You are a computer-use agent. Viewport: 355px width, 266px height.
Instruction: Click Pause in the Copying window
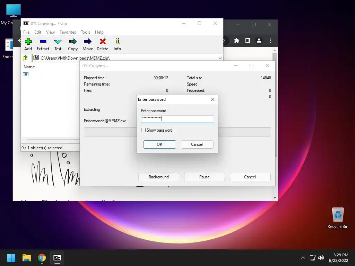205,177
